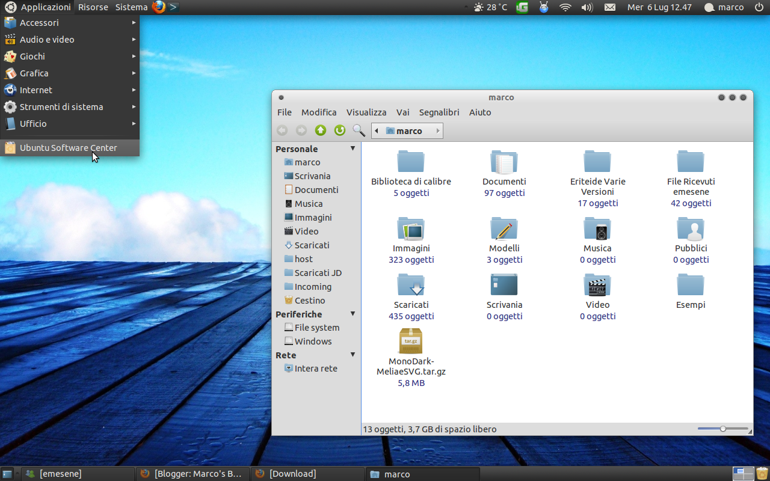Open search with the magnifier icon

coord(359,130)
